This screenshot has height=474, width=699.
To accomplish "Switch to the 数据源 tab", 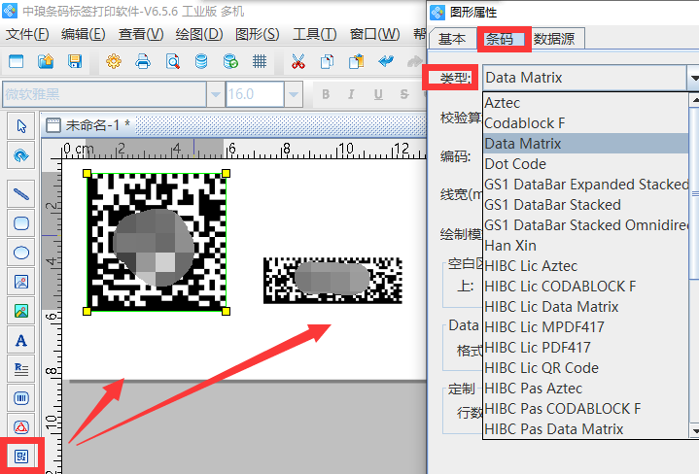I will [x=554, y=39].
